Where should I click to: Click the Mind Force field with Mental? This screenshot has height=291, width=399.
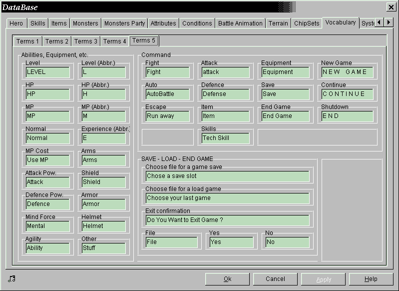pos(47,226)
